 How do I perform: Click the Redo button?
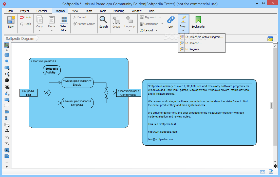coord(25,24)
